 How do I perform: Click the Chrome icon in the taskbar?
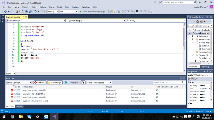click(x=12, y=117)
